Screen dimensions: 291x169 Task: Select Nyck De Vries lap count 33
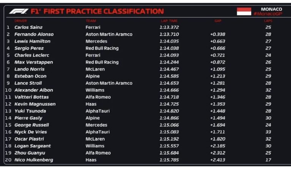[x=268, y=132]
